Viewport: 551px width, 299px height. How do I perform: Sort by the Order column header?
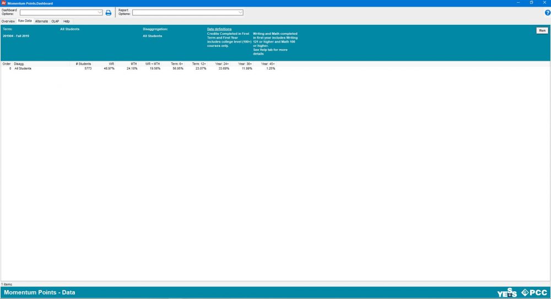point(7,64)
